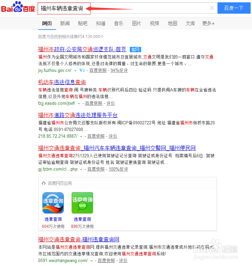Click the jxj.fuzhou.gov.cn/ URL text
This screenshot has height=266, width=252.
pos(55,70)
